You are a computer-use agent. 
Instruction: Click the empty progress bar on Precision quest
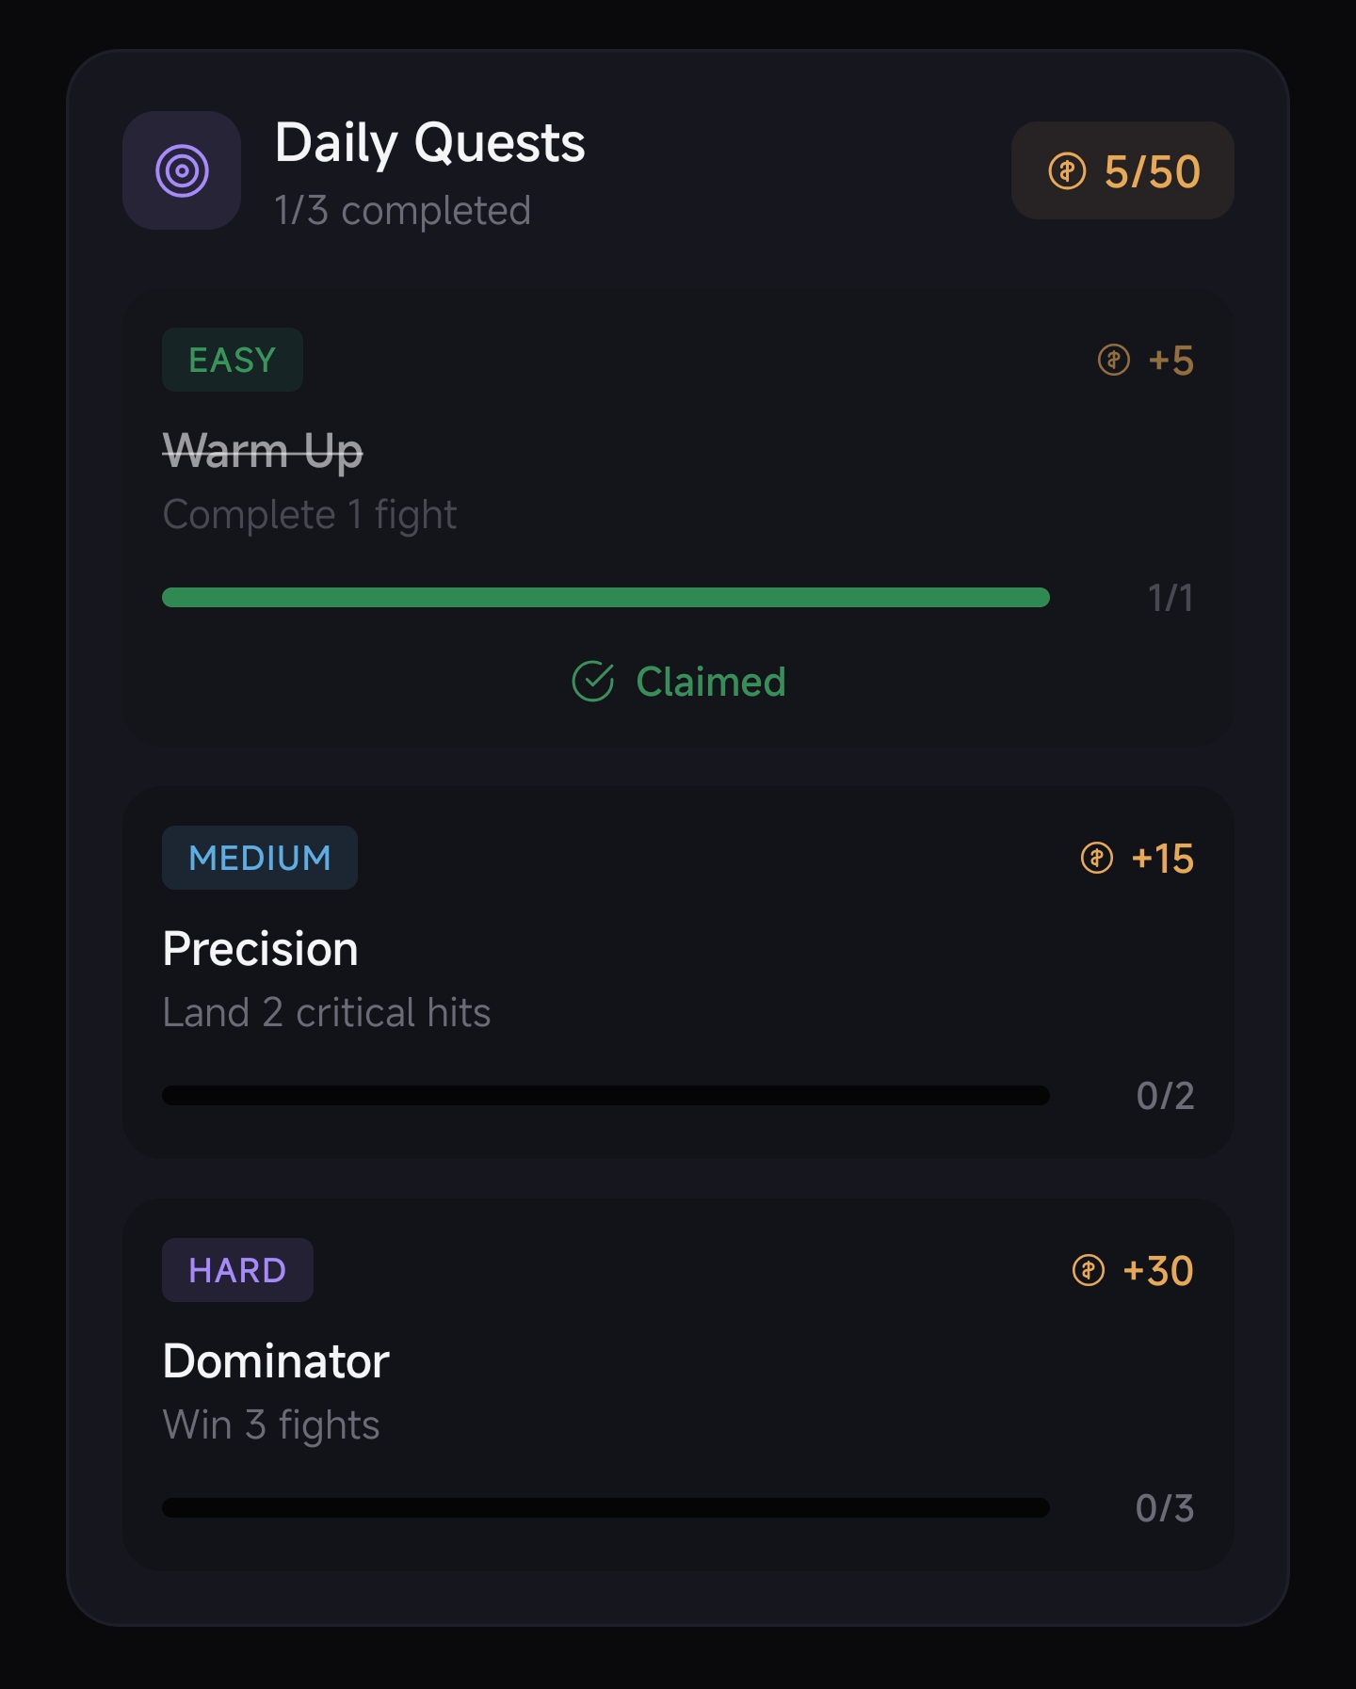click(x=605, y=1095)
